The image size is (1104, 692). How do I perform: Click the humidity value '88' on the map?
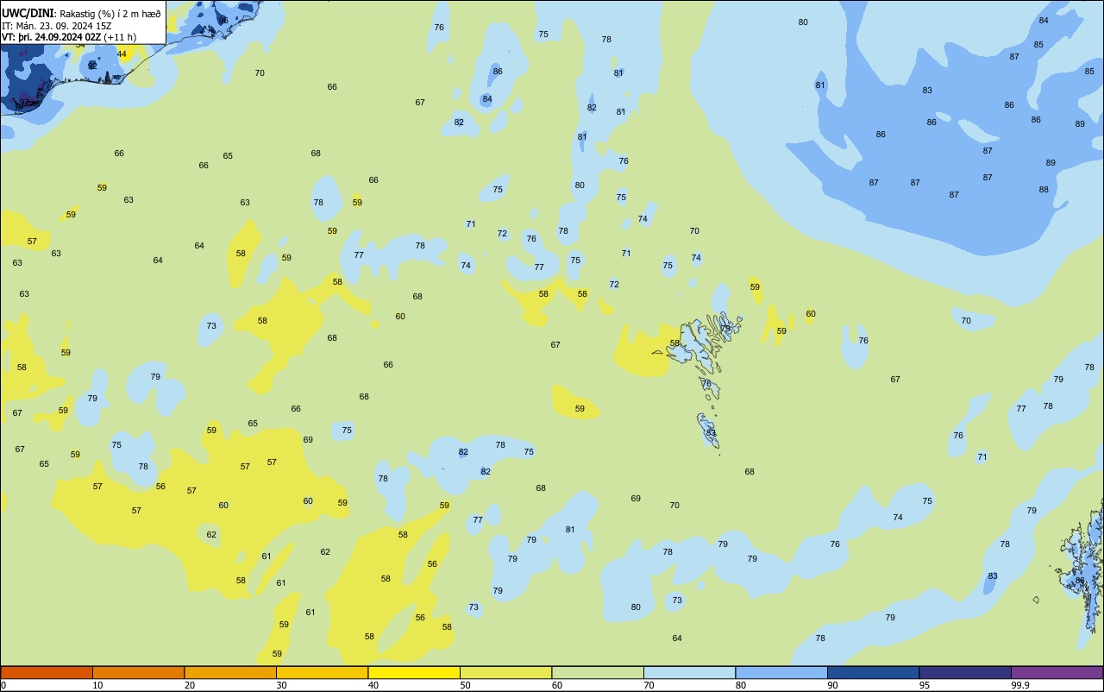point(1044,190)
